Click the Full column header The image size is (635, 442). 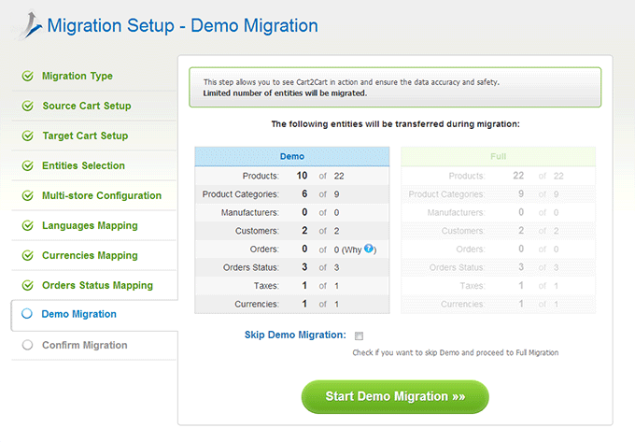(498, 156)
